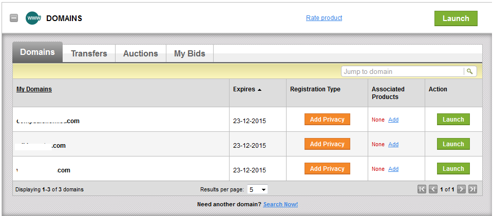
Task: Go to previous page of domains
Action: [433, 189]
